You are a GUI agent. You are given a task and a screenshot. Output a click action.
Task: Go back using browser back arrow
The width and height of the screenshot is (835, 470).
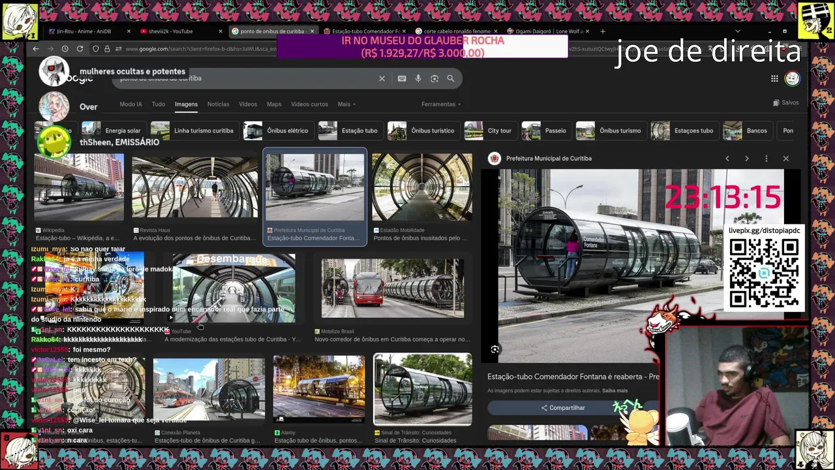36,49
